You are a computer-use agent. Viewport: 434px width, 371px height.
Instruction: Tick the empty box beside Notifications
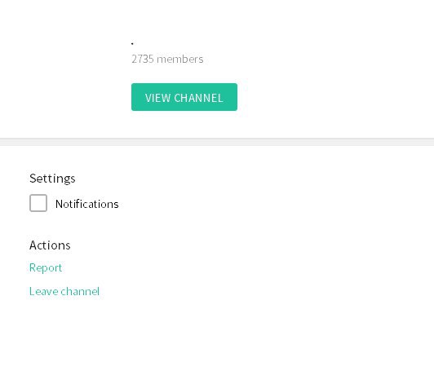(38, 203)
